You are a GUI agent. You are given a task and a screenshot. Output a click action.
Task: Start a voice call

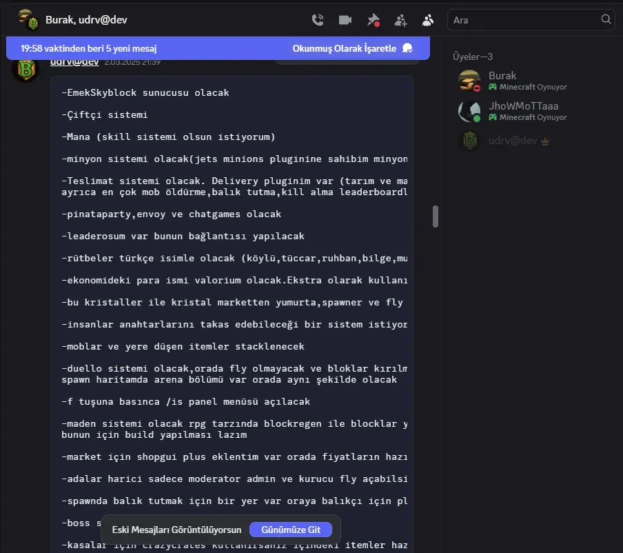tap(318, 20)
